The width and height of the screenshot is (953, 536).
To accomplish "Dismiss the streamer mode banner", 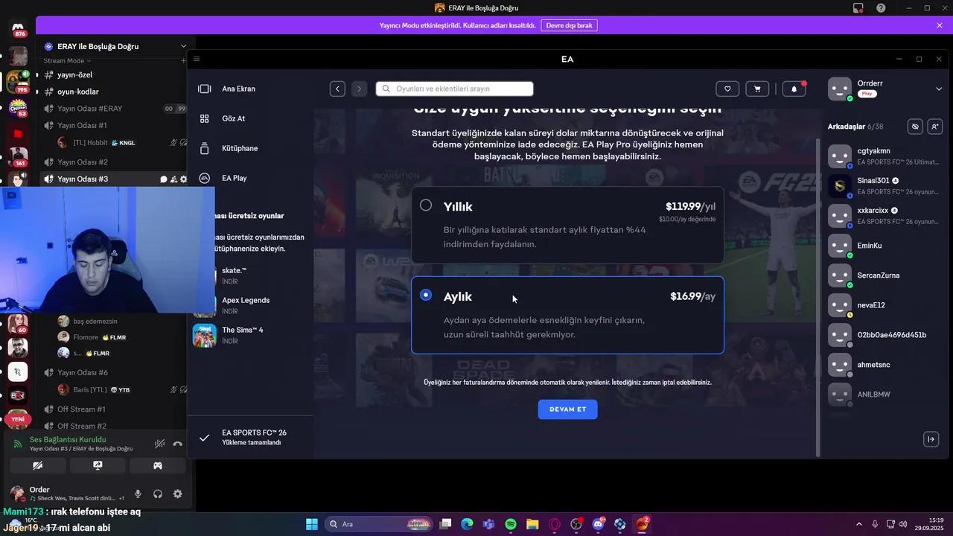I will click(939, 25).
